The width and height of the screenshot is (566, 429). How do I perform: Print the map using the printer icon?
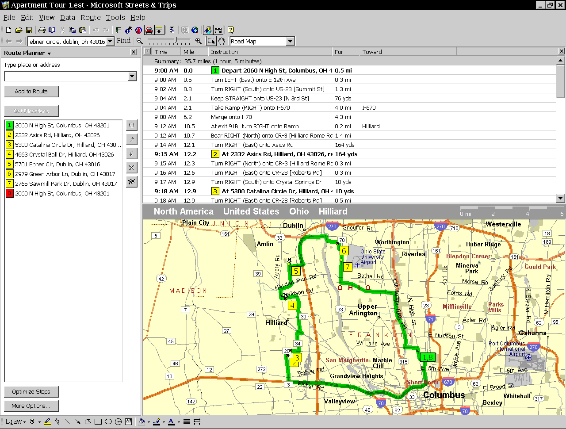(x=42, y=30)
